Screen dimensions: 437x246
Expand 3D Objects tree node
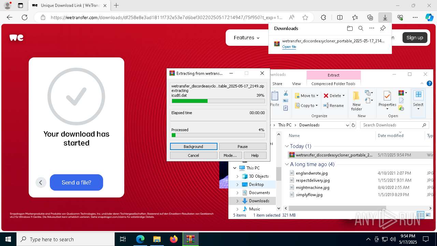click(238, 176)
